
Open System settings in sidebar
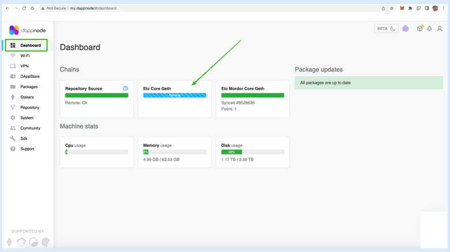pos(27,118)
